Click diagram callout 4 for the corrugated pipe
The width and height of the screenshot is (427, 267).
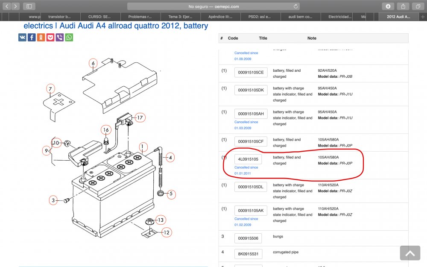[170, 158]
